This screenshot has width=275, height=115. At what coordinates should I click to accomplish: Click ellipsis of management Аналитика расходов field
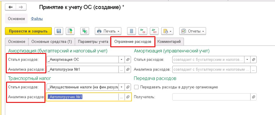tap(254, 69)
